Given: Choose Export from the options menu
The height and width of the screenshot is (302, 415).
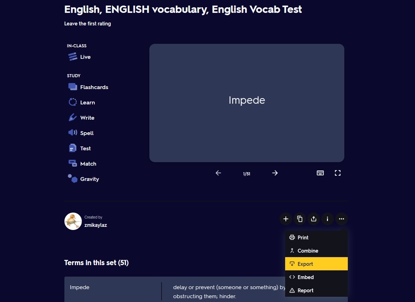Looking at the screenshot, I should (305, 264).
